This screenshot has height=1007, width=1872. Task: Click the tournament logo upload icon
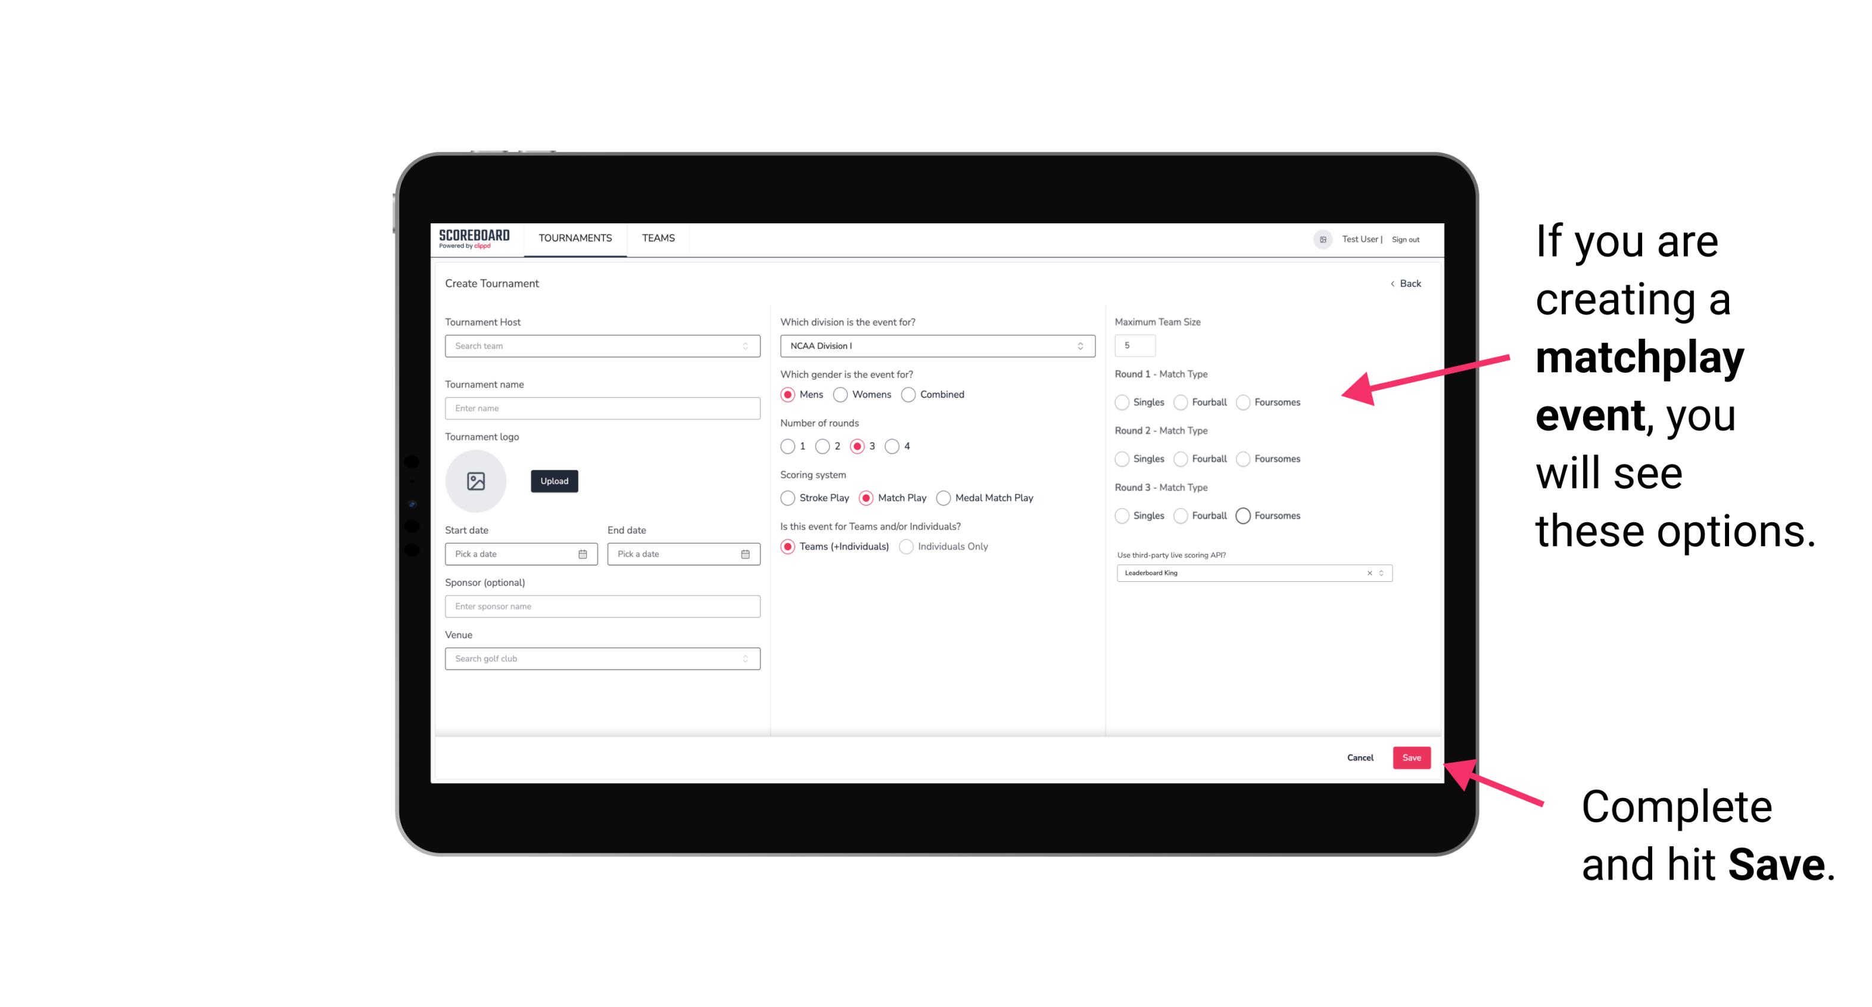[x=476, y=481]
